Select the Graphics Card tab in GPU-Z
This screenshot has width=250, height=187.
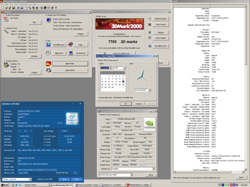click(104, 114)
